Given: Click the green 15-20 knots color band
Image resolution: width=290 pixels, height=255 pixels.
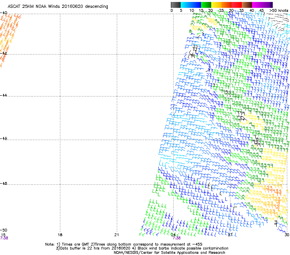Looking at the screenshot, I should click(206, 5).
